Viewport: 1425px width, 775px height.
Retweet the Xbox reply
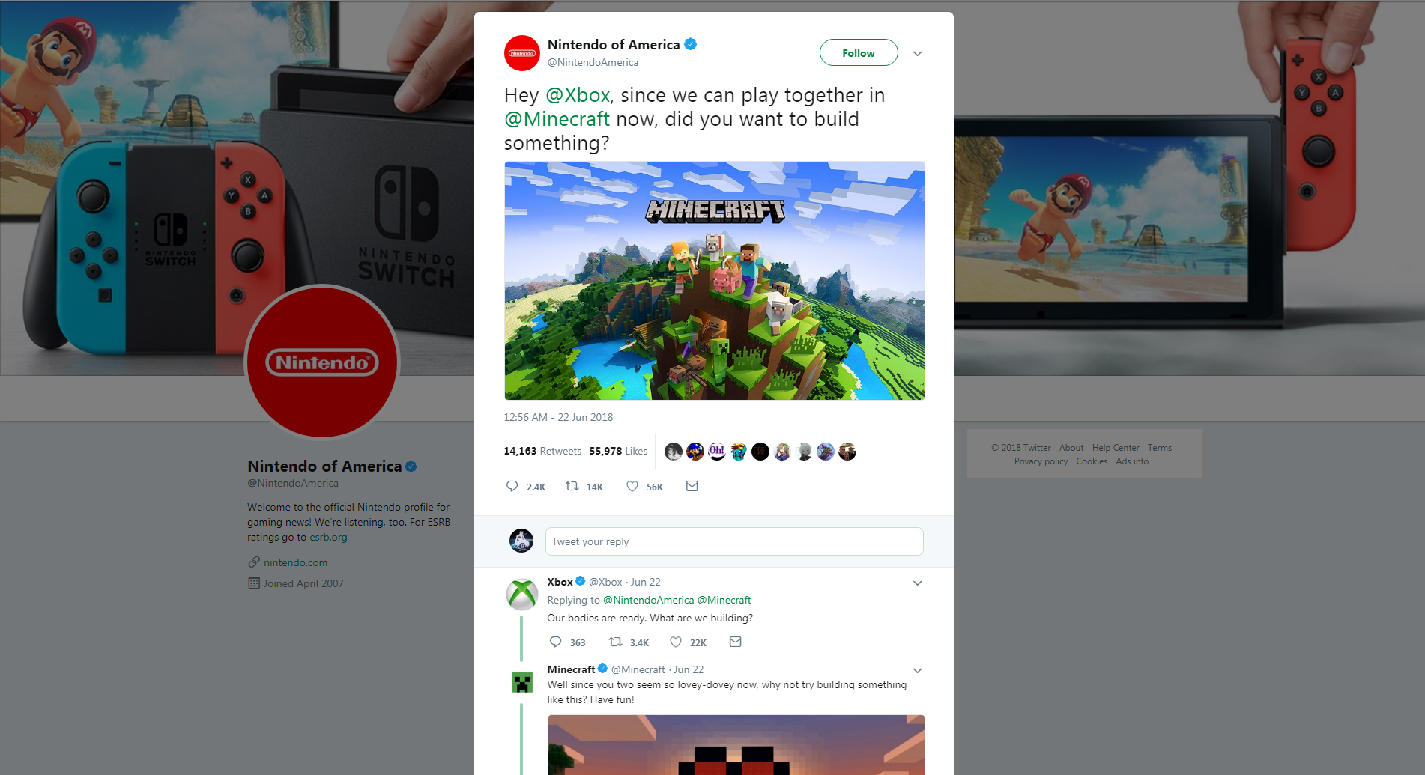pos(615,642)
